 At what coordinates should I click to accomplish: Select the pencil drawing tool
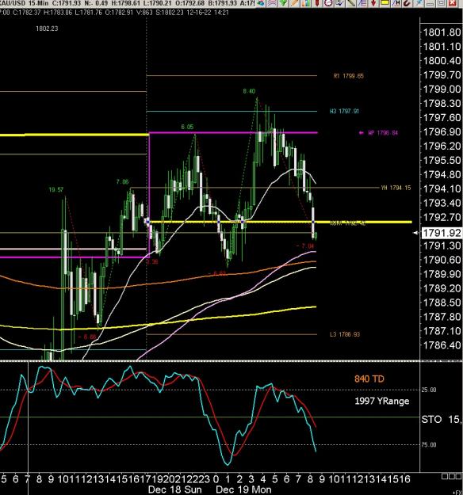pos(295,3)
